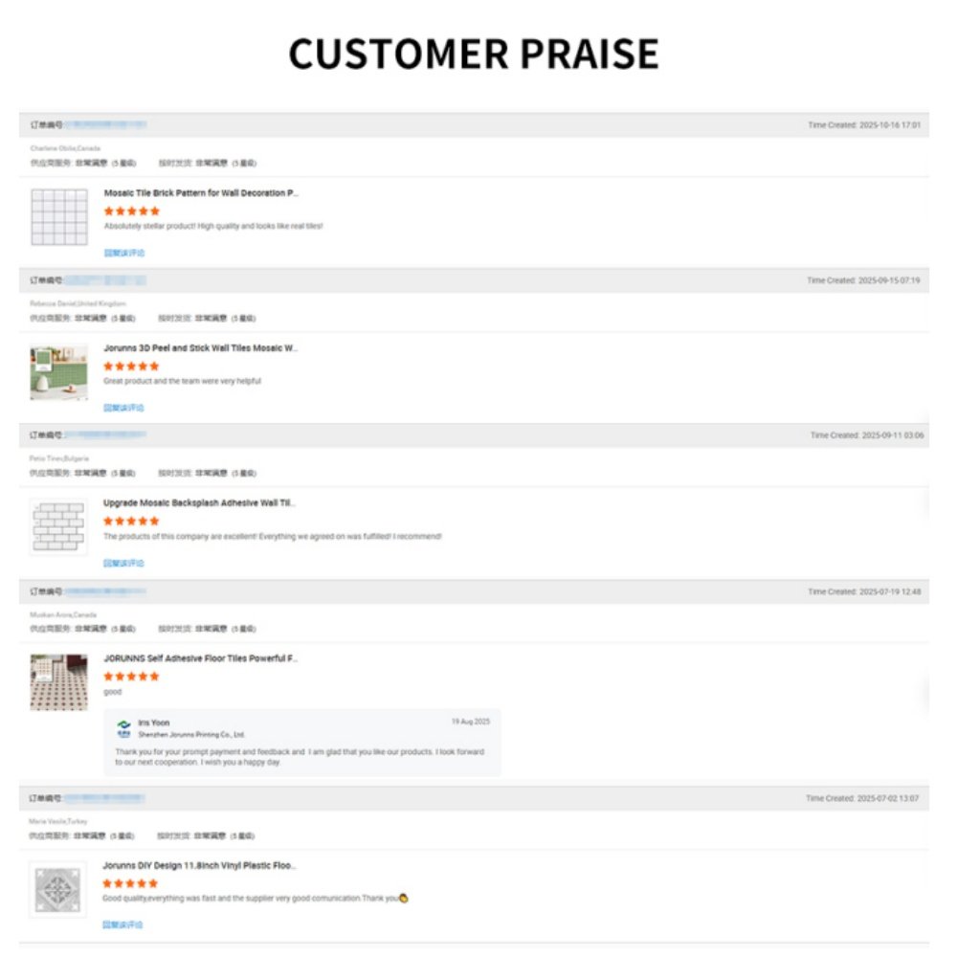Open the subway brick backsplash thumbnail
The height and width of the screenshot is (957, 957).
tap(58, 526)
